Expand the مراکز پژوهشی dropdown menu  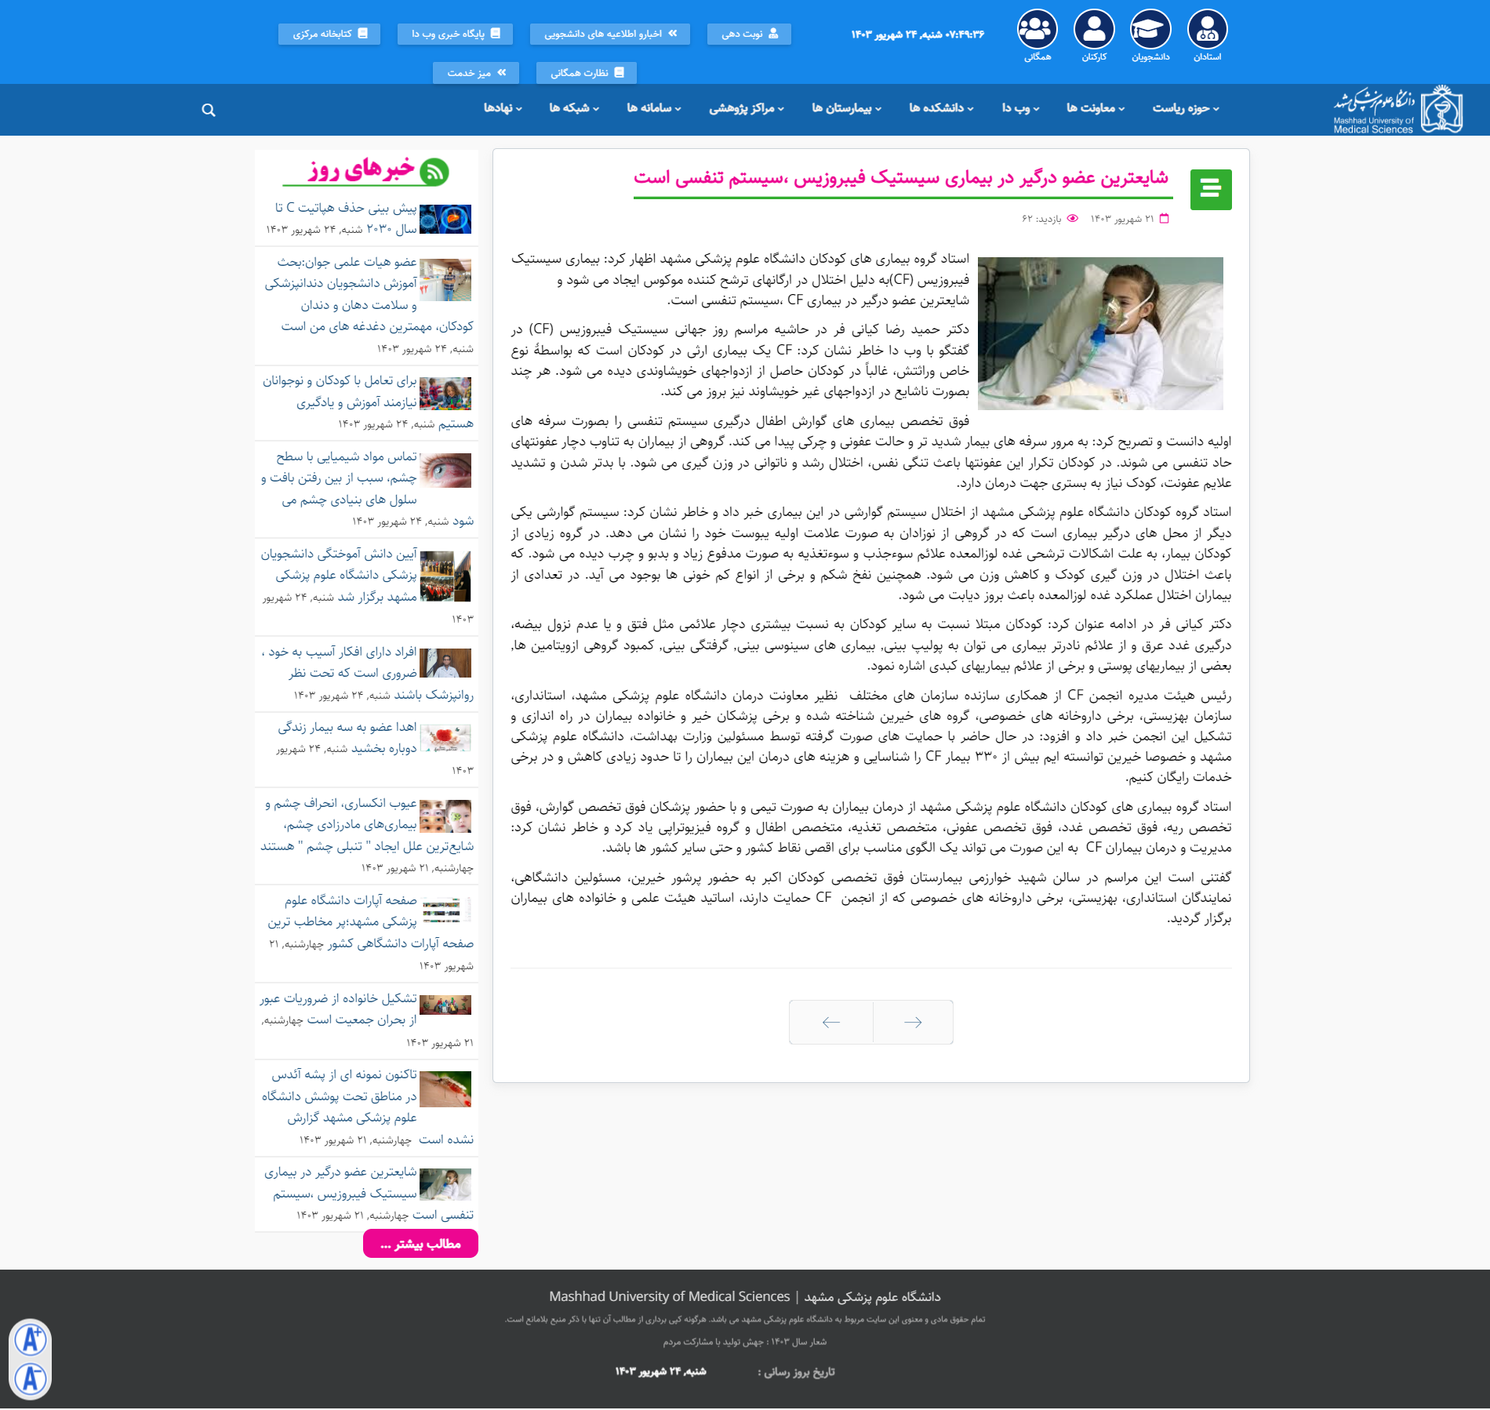[x=747, y=108]
